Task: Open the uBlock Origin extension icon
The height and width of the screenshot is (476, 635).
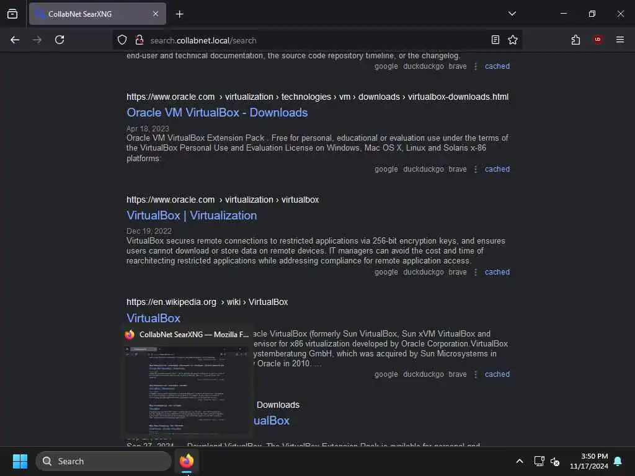Action: [598, 40]
